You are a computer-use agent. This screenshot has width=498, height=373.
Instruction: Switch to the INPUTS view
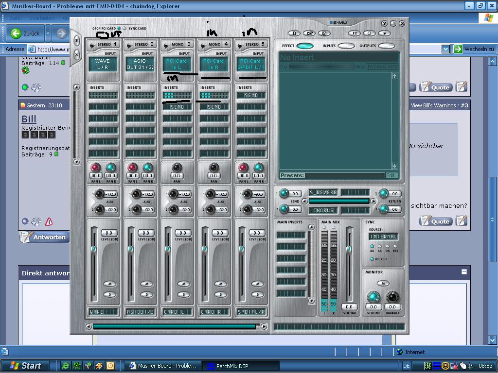pos(346,46)
